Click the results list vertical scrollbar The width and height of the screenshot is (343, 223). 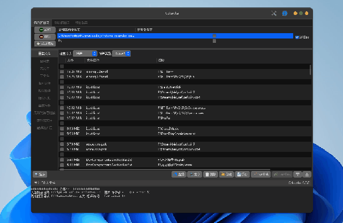click(310, 70)
